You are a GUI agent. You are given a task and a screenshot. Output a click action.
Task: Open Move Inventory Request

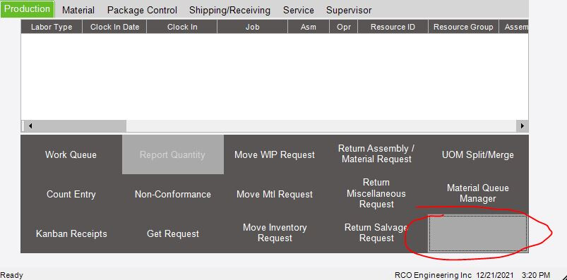click(275, 233)
